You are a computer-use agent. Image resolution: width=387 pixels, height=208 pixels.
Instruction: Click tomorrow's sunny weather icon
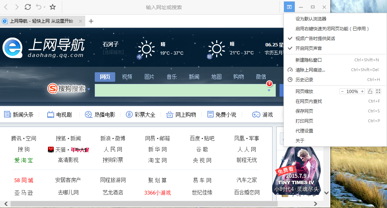click(x=216, y=49)
